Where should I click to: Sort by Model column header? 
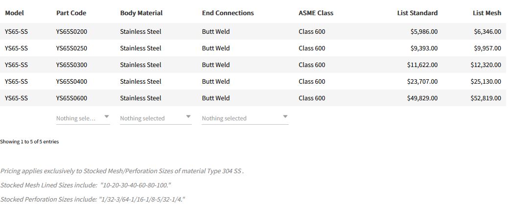tap(14, 13)
